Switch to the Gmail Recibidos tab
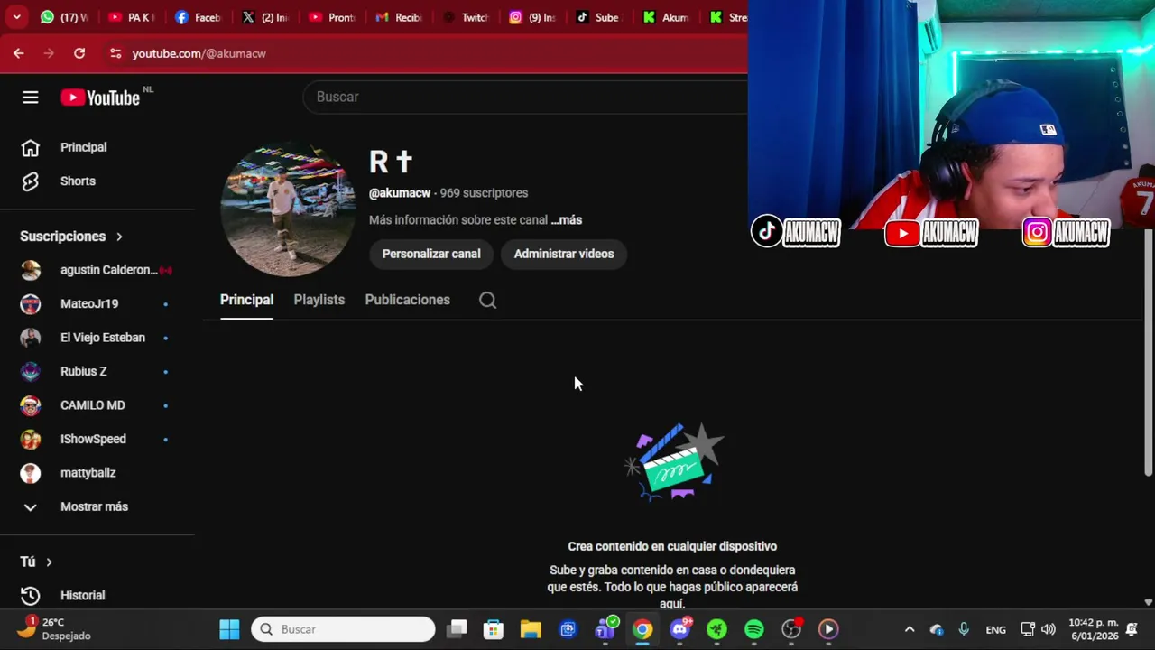Screen dimensions: 1155x650 click(399, 17)
